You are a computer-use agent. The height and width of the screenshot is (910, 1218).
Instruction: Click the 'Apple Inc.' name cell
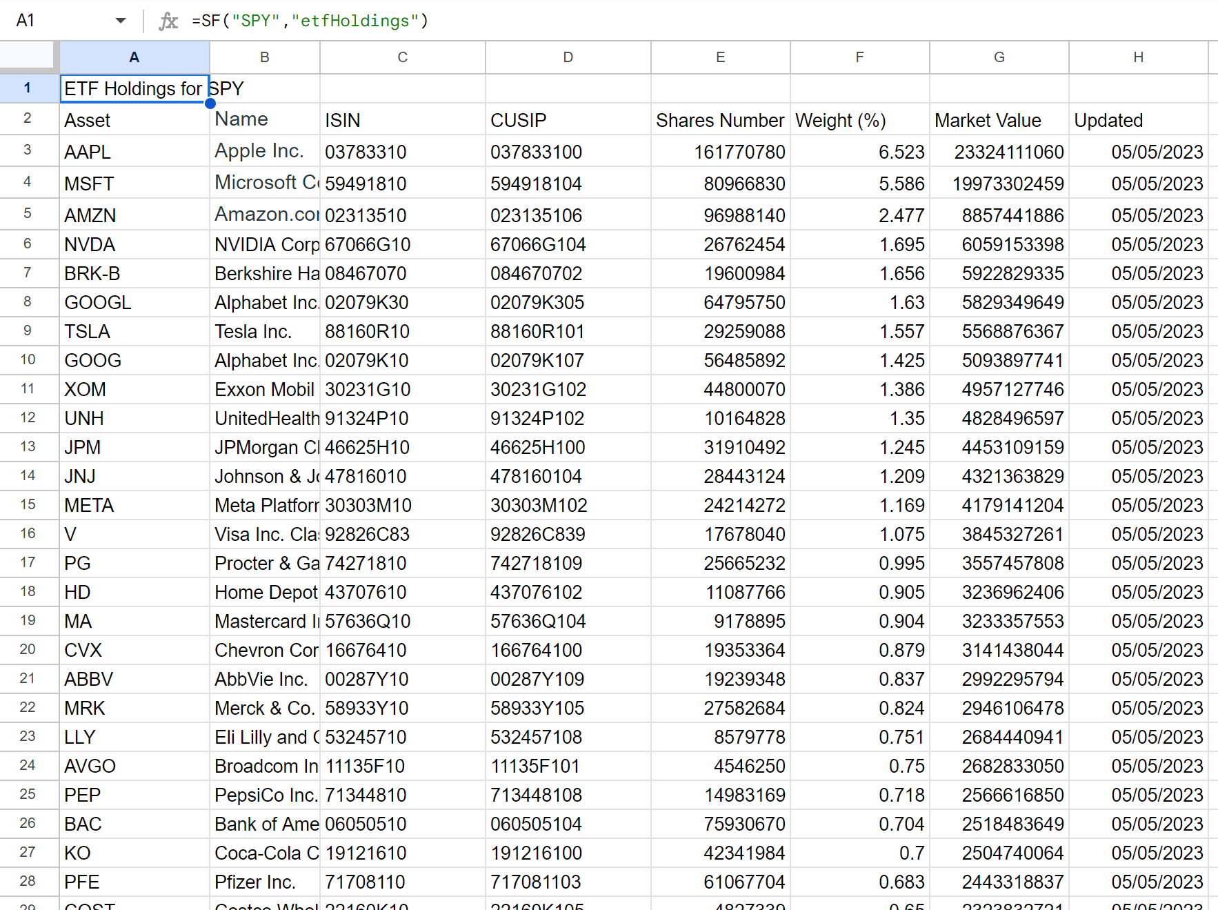pyautogui.click(x=265, y=151)
